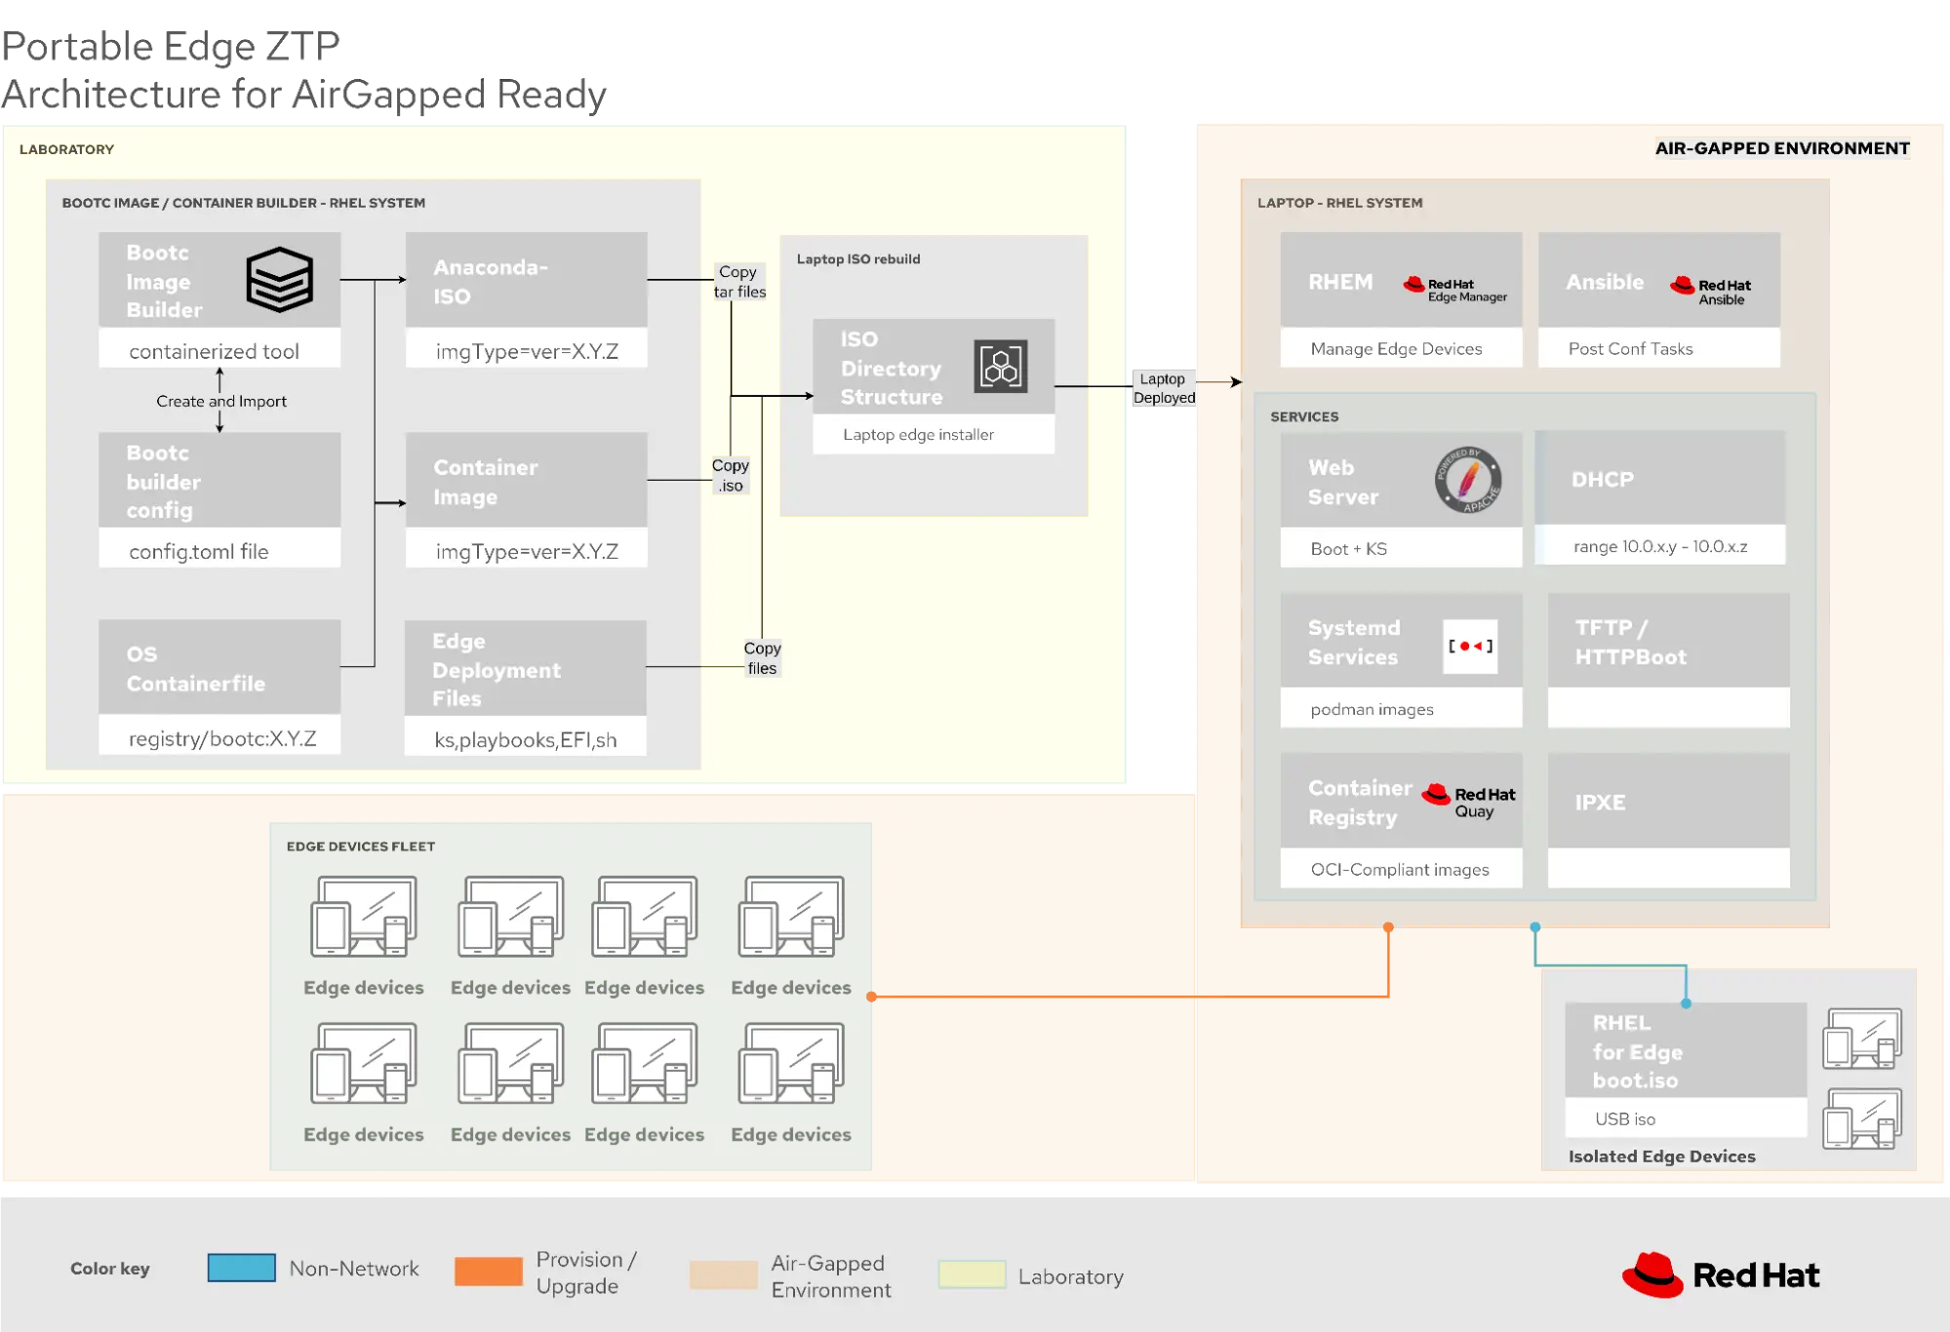The width and height of the screenshot is (1950, 1332).
Task: Click the 'Laptop ISO rebuild' heading
Action: click(858, 259)
